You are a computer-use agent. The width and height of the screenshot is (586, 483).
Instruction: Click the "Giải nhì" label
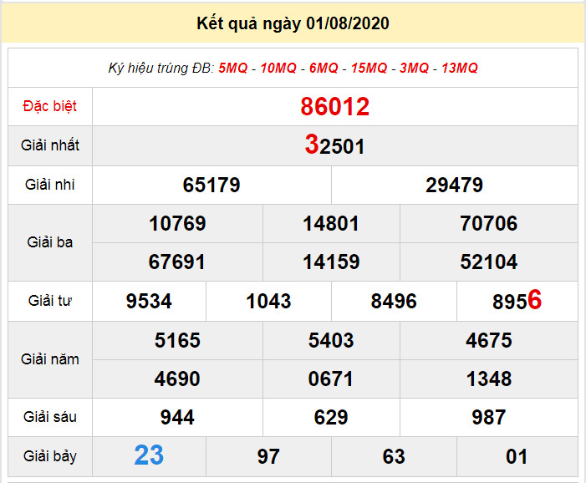pyautogui.click(x=49, y=185)
